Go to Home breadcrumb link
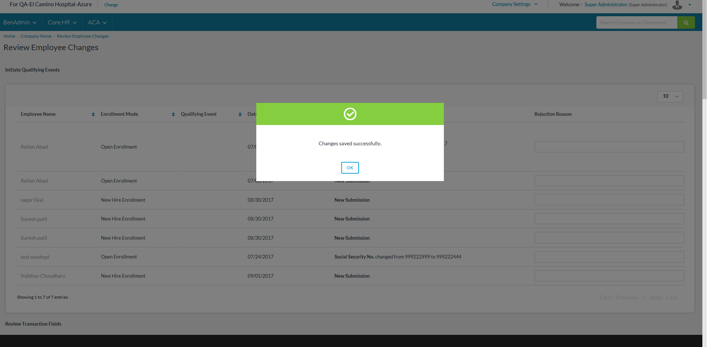 [x=9, y=36]
